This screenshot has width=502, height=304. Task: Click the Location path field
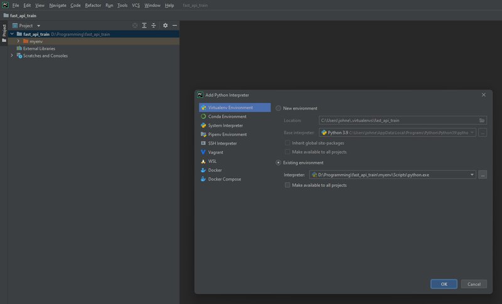click(403, 120)
